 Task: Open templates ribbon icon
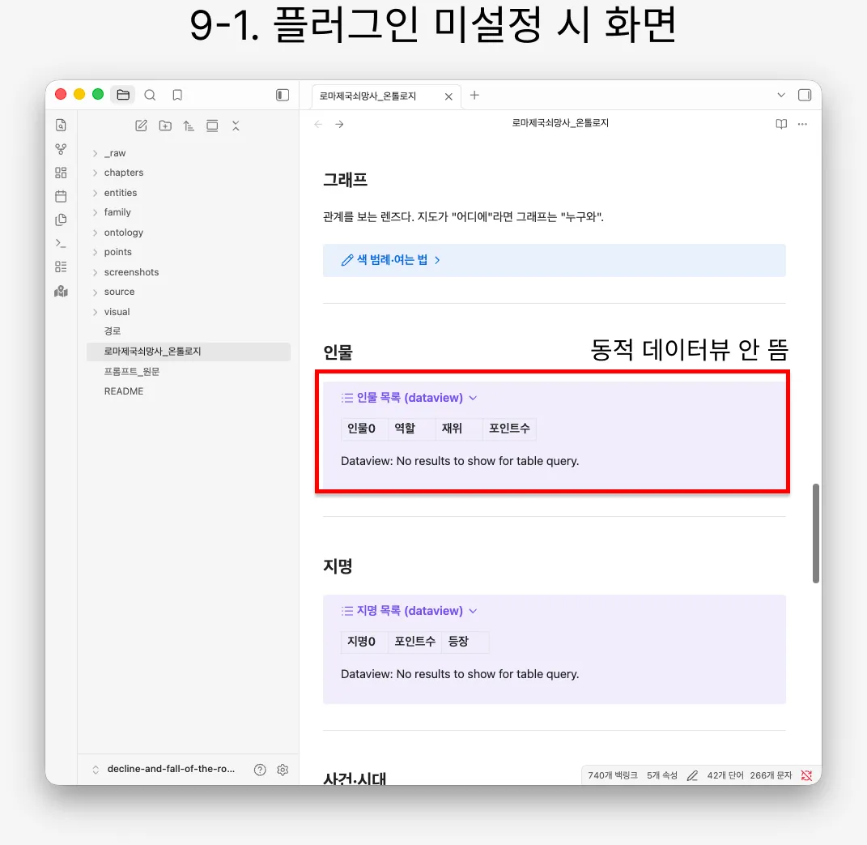[61, 220]
